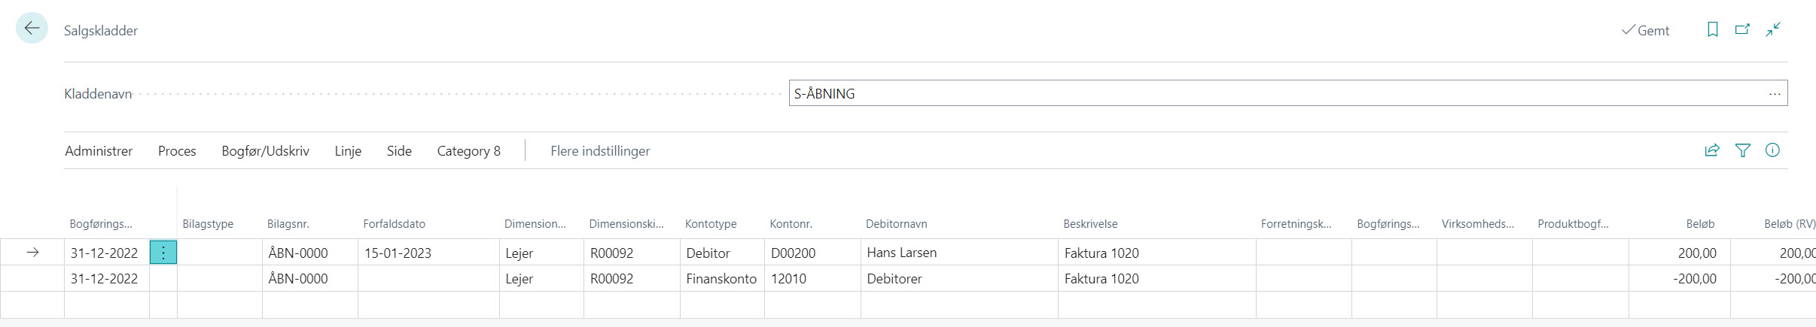1816x327 pixels.
Task: Show the FactBox information icon
Action: 1772,150
